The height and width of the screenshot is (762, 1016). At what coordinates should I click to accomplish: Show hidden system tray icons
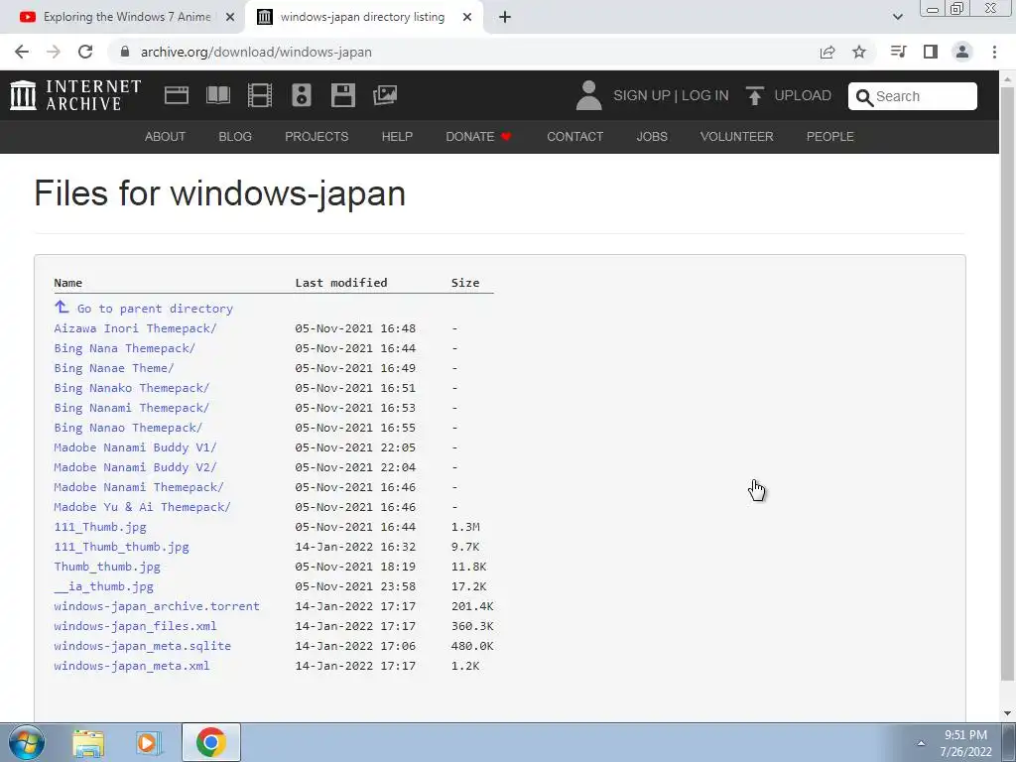point(921,743)
